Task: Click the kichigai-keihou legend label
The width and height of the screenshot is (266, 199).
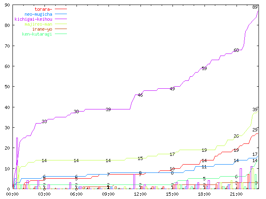Action: tap(33, 19)
